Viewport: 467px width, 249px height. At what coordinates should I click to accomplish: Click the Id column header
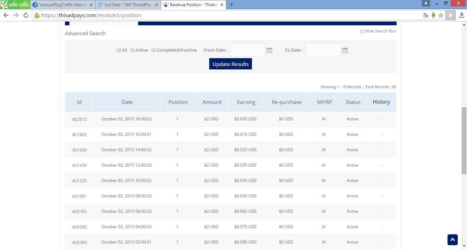[x=79, y=102]
